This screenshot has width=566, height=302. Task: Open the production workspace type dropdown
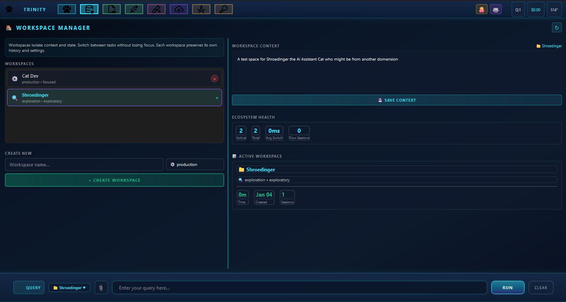[195, 164]
